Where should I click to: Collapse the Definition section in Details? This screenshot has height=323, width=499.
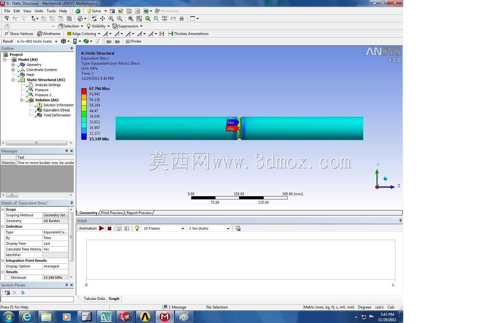point(3,226)
